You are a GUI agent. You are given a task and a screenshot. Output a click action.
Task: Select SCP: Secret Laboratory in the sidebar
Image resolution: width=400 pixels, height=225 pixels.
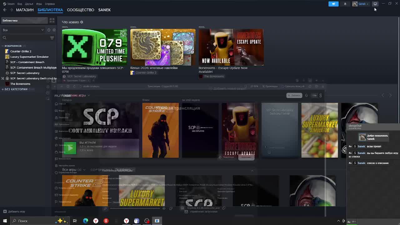pos(25,73)
